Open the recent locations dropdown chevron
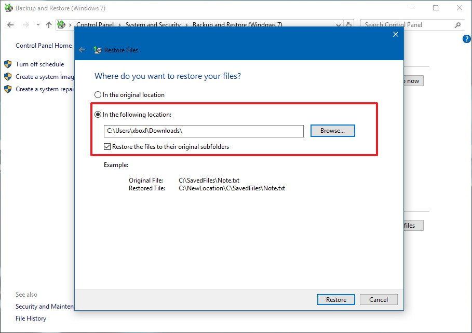472x333 pixels. tap(37, 24)
